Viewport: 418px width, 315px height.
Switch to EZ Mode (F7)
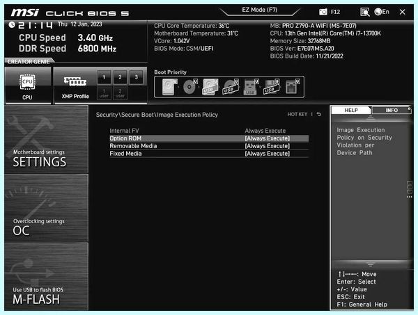click(260, 10)
